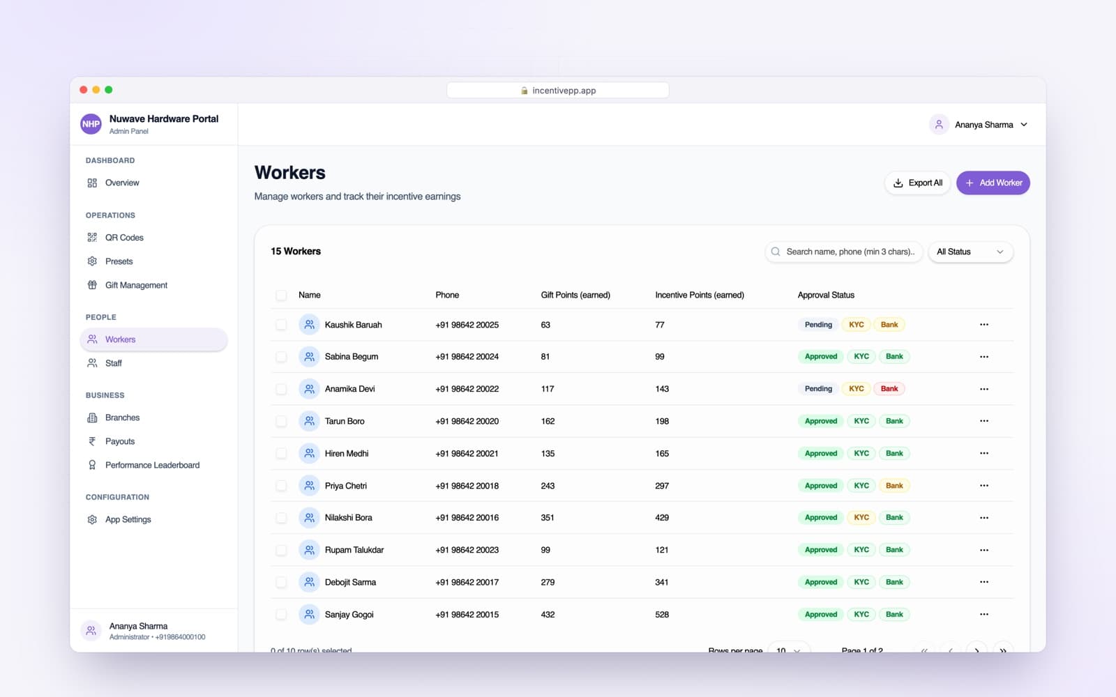
Task: Click the App Settings gear icon
Action: point(92,519)
